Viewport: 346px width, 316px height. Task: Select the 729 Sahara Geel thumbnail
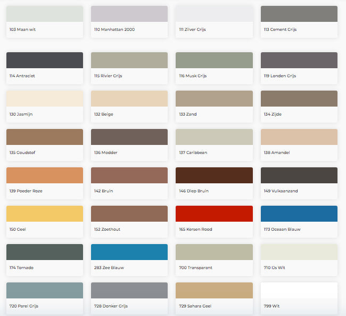[214, 290]
